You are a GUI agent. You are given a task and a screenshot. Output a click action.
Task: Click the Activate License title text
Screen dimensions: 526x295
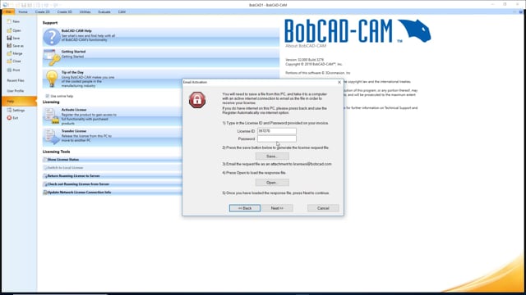(x=74, y=110)
